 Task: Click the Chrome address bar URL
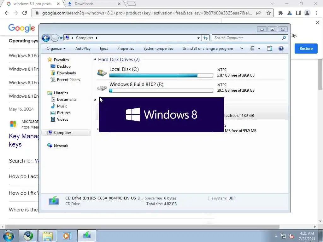(147, 13)
